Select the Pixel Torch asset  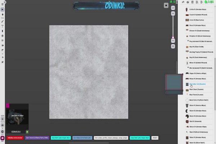[199, 95]
